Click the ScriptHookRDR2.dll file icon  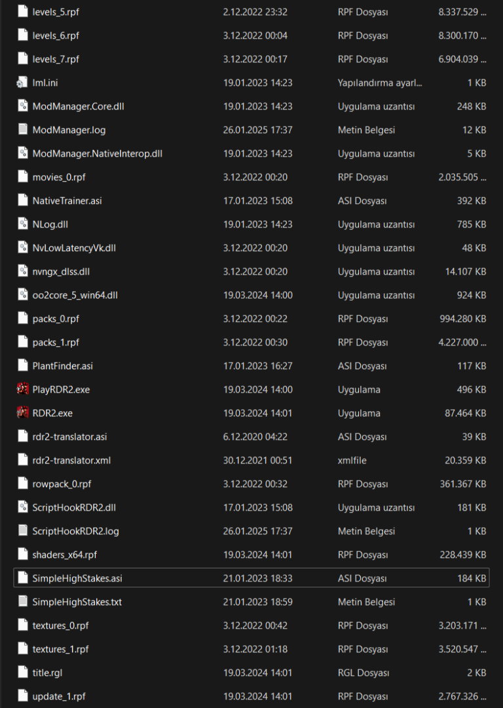point(23,507)
